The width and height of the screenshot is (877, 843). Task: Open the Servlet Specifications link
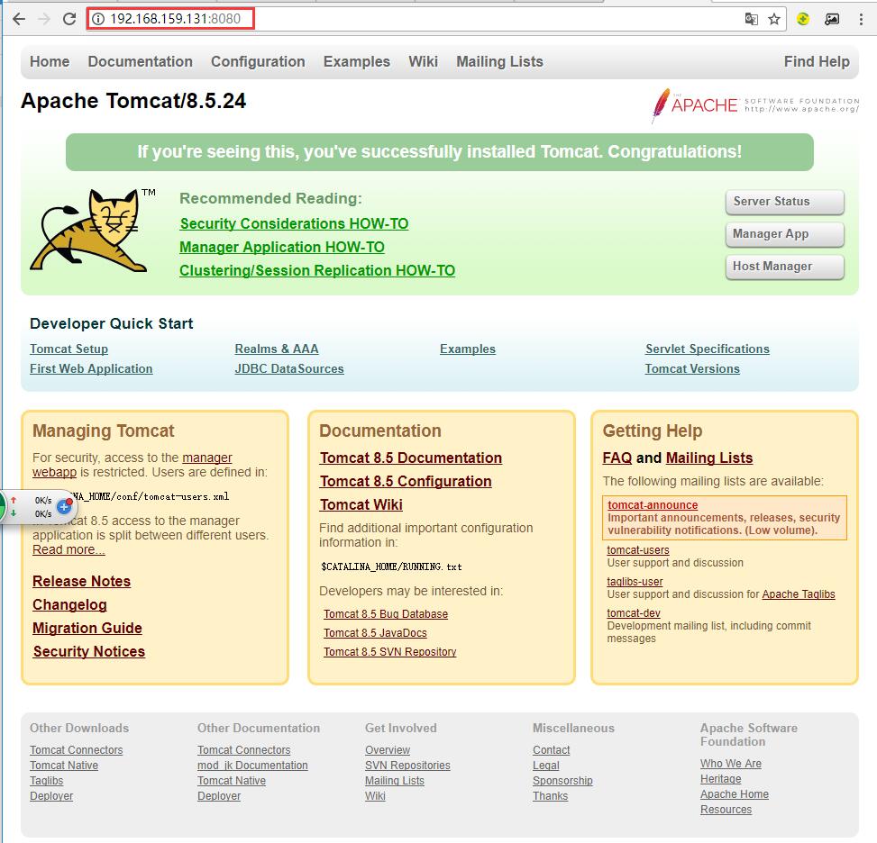tap(708, 349)
